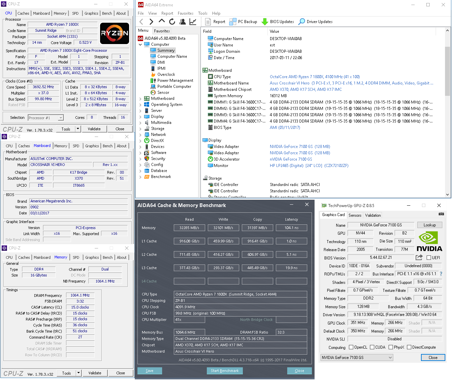This screenshot has height=380, width=454.
Task: Take a GPU-Z screenshot with the camera icon
Action: pyautogui.click(x=441, y=214)
